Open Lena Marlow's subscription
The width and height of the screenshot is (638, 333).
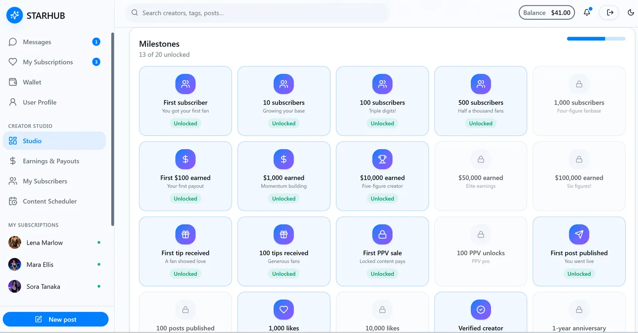[54, 242]
